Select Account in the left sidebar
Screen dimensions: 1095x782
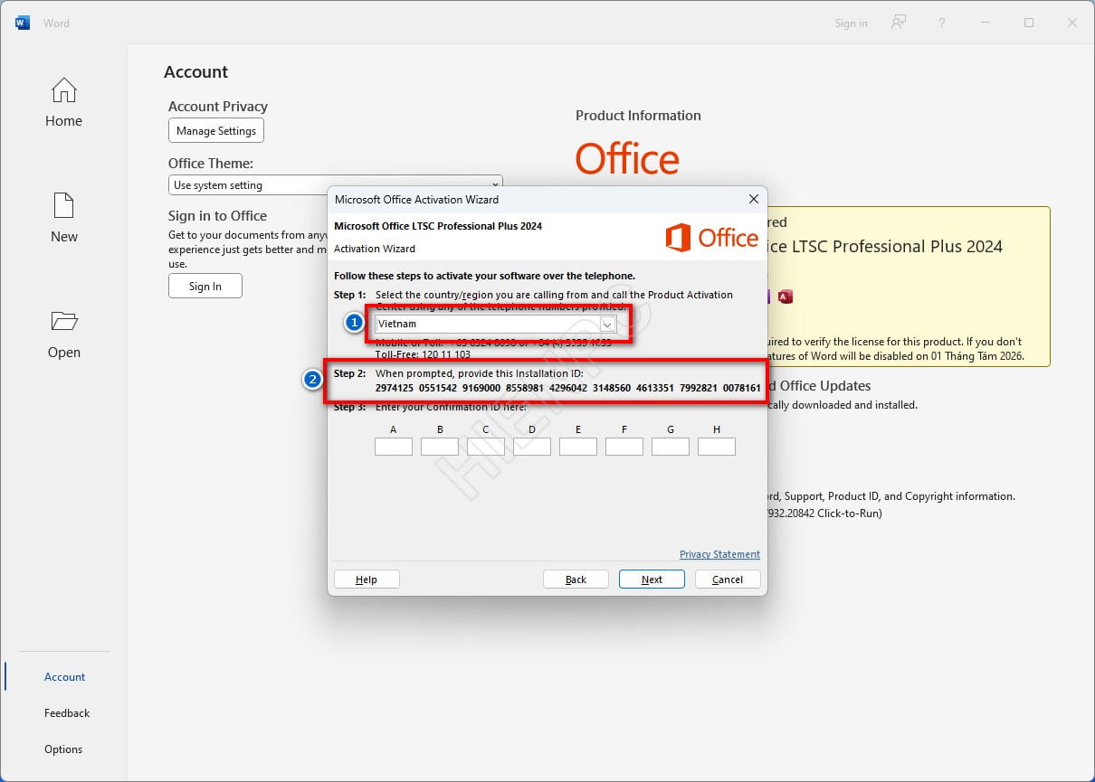64,676
